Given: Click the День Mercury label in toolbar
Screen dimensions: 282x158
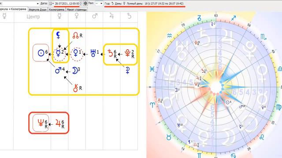Looking at the screenshot, I should (x=120, y=4).
